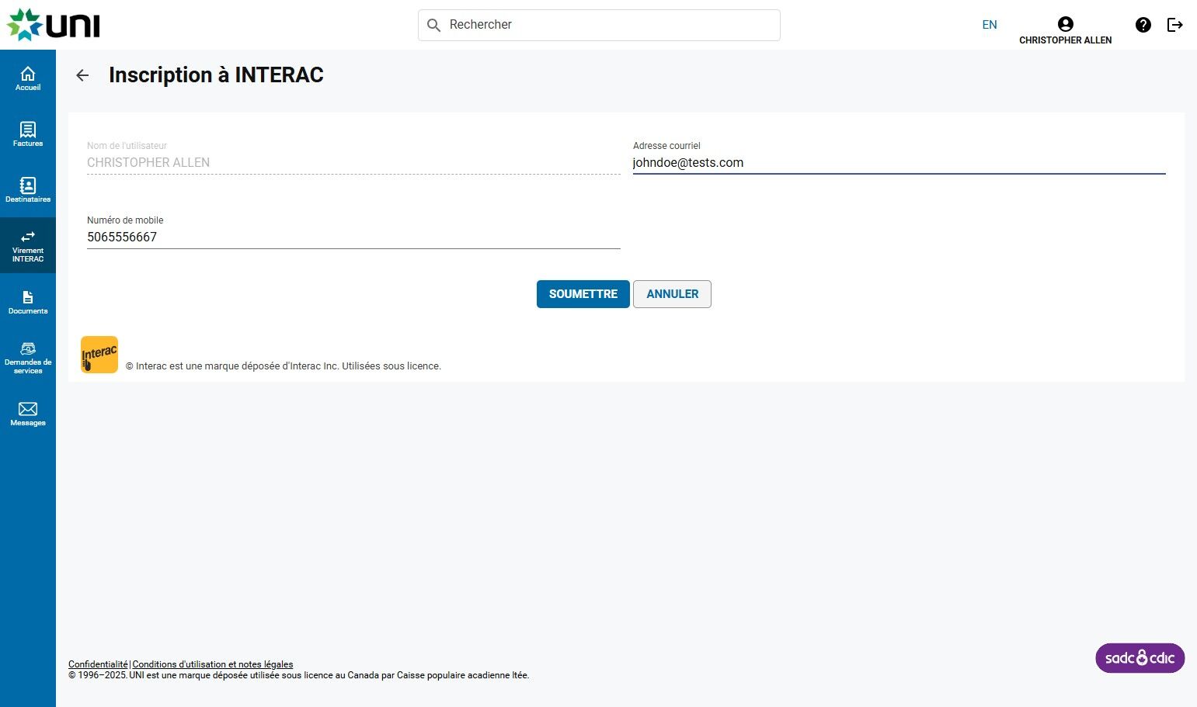Open Messages in the sidebar
The height and width of the screenshot is (707, 1197).
(28, 414)
